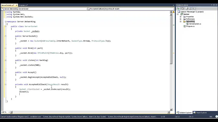Image resolution: width=218 pixels, height=122 pixels.
Task: Click the Solution 'Messenger' icon in the tree
Action: tap(179, 12)
